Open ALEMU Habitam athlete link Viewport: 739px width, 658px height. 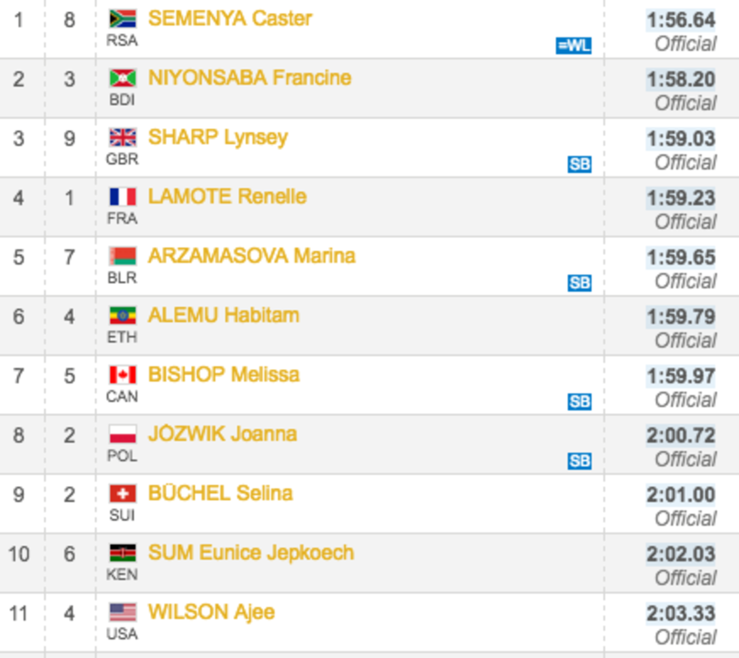click(x=223, y=315)
